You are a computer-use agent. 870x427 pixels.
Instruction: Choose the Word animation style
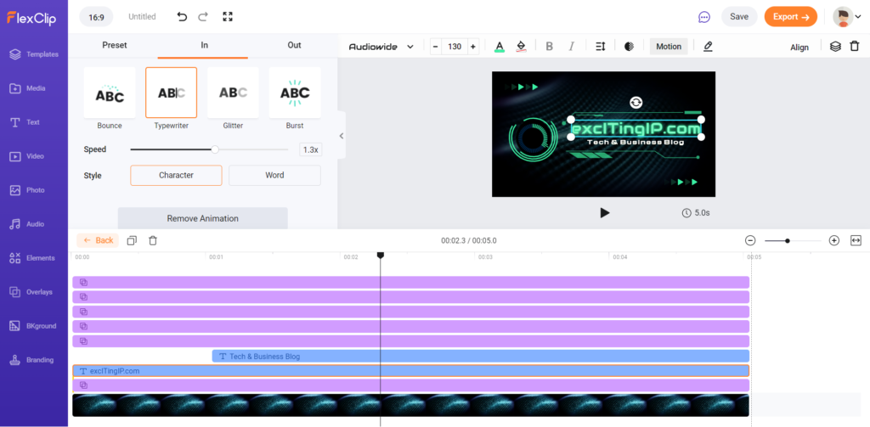tap(274, 175)
